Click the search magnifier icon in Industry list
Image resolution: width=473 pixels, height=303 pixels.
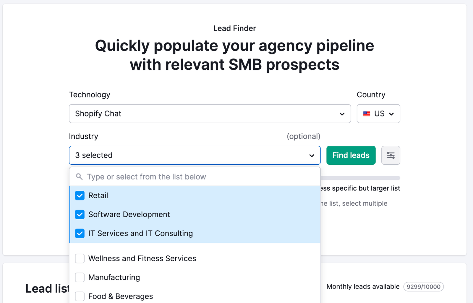(x=79, y=177)
